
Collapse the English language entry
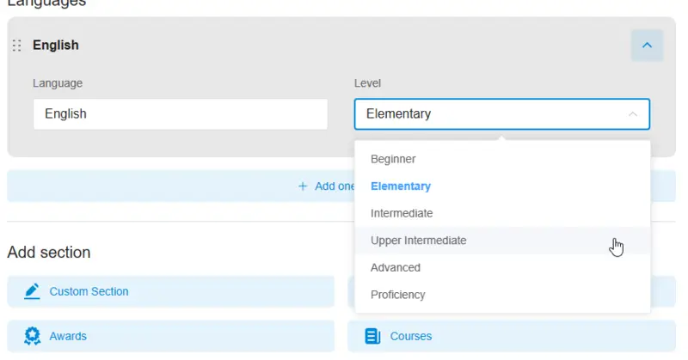click(x=647, y=45)
